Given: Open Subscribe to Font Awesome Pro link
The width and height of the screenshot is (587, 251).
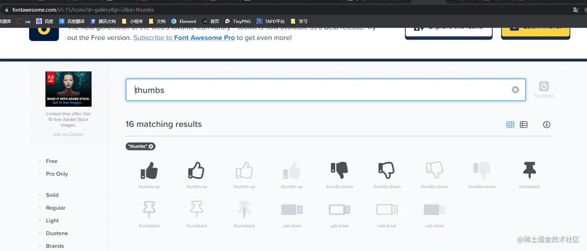Looking at the screenshot, I should (184, 38).
